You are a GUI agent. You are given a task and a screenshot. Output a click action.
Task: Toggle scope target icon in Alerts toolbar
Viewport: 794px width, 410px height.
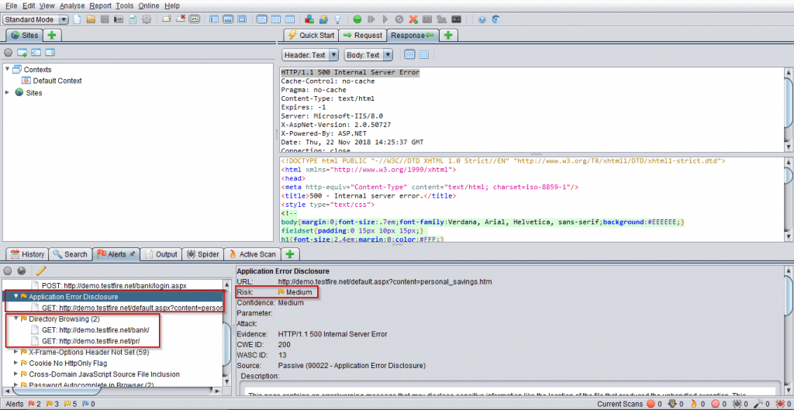tap(8, 270)
